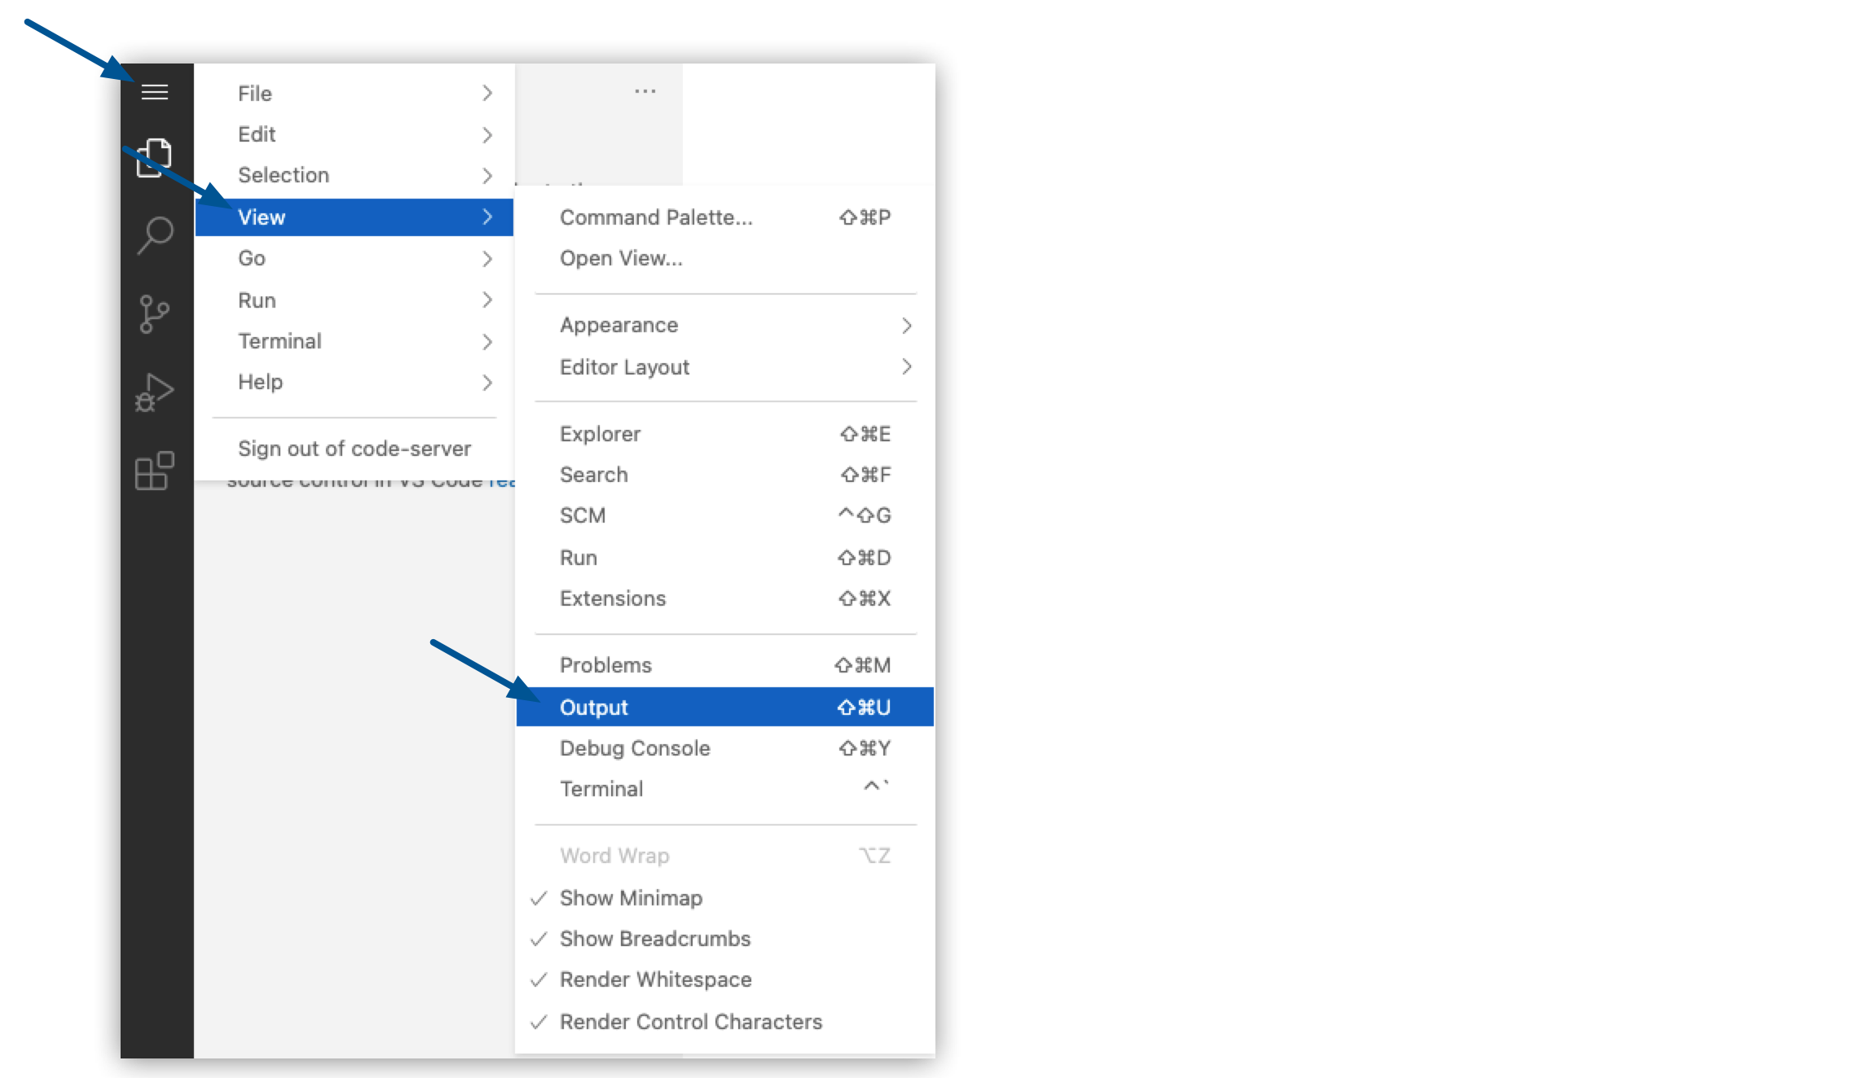Select the Search icon in activity bar
The height and width of the screenshot is (1078, 1866).
pyautogui.click(x=155, y=234)
